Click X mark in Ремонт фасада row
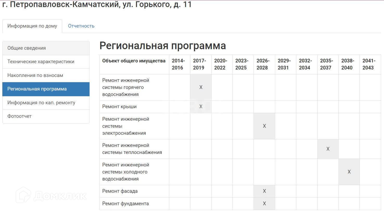Viewport: 384px width, 213px height. 264,191
